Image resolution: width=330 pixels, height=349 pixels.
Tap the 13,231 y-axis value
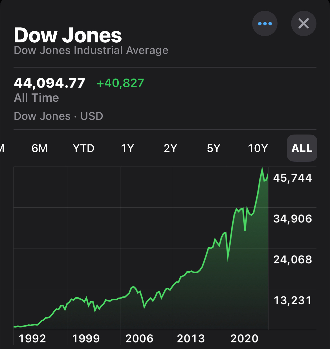pos(292,300)
